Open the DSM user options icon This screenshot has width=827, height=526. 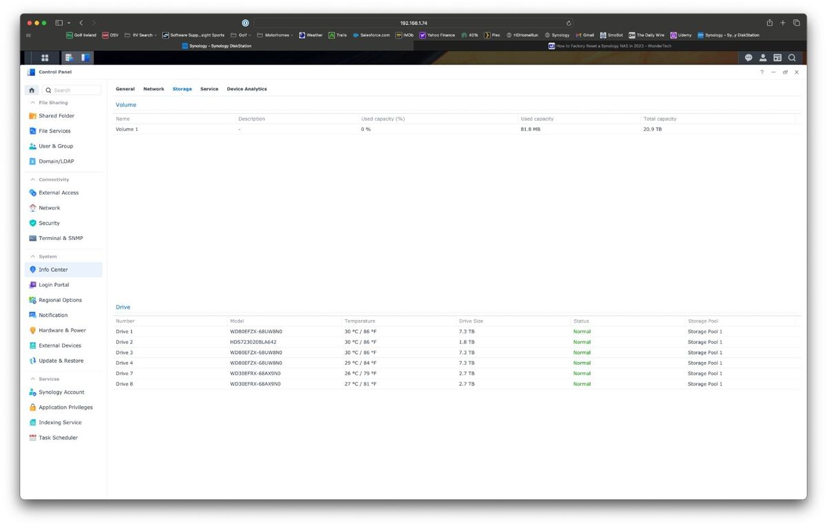(x=763, y=58)
